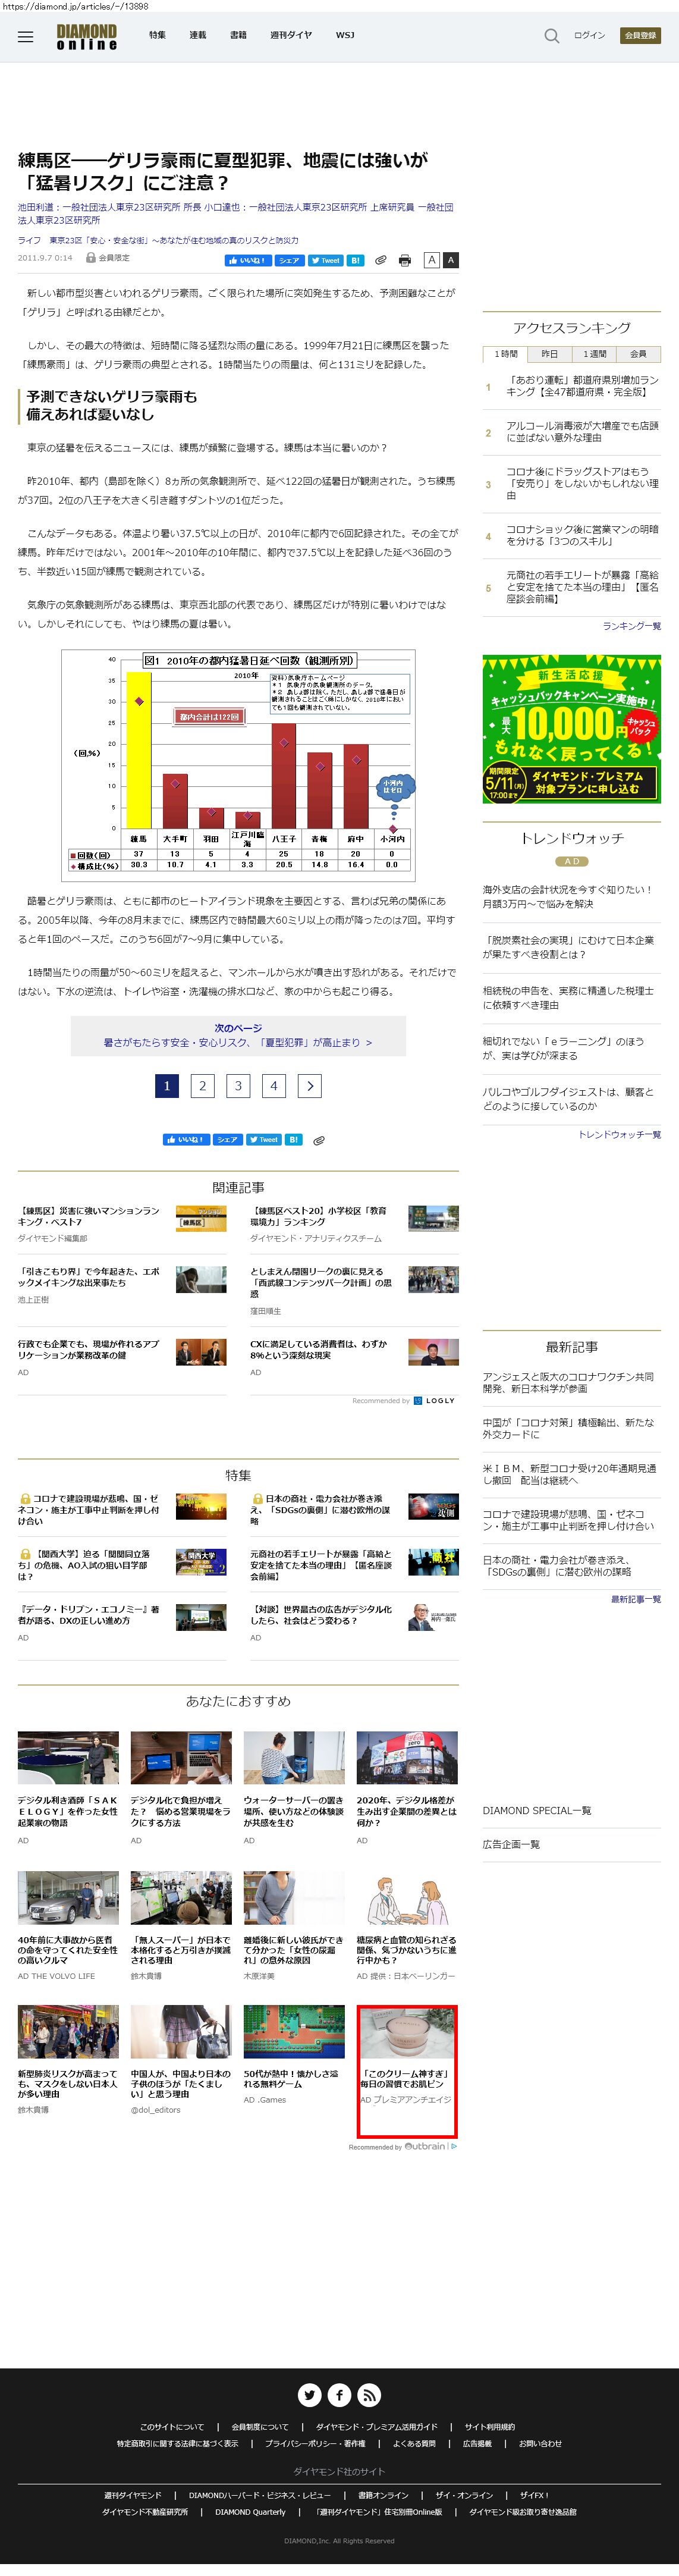Open the 連載 menu in the header
Image resolution: width=679 pixels, height=2576 pixels.
point(198,35)
